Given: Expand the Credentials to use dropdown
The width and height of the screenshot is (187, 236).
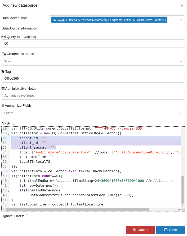Looking at the screenshot, I should click(x=181, y=61).
